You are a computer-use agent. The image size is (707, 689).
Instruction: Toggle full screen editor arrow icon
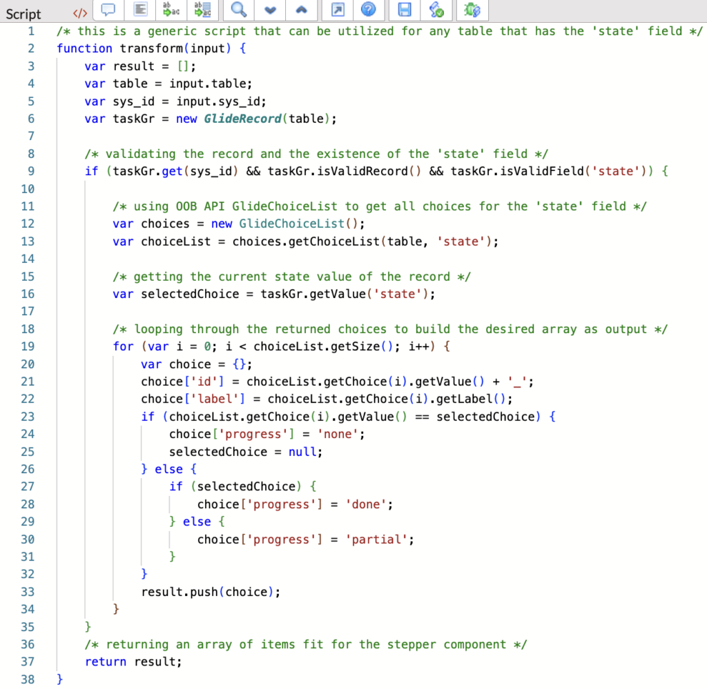(338, 10)
